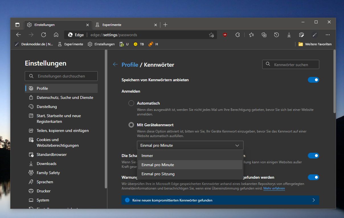
Task: Open Teilen, kopieren und einfügen settings
Action: click(x=61, y=131)
